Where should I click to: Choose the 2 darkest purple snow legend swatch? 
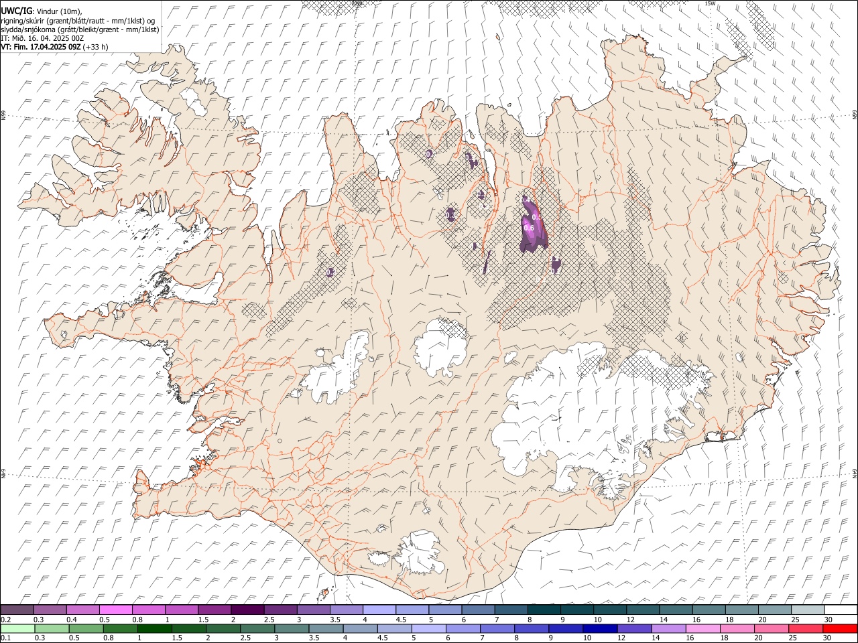(x=247, y=610)
